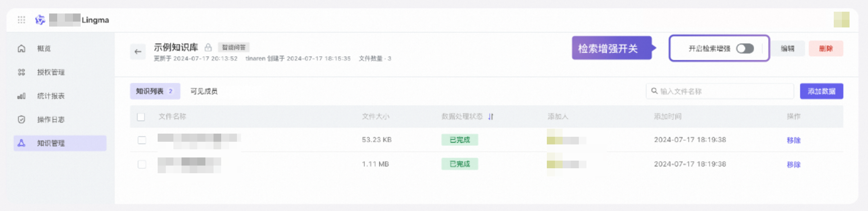Viewport: 868px width, 211px height.
Task: Open 操作日志 shield log icon
Action: pyautogui.click(x=21, y=120)
